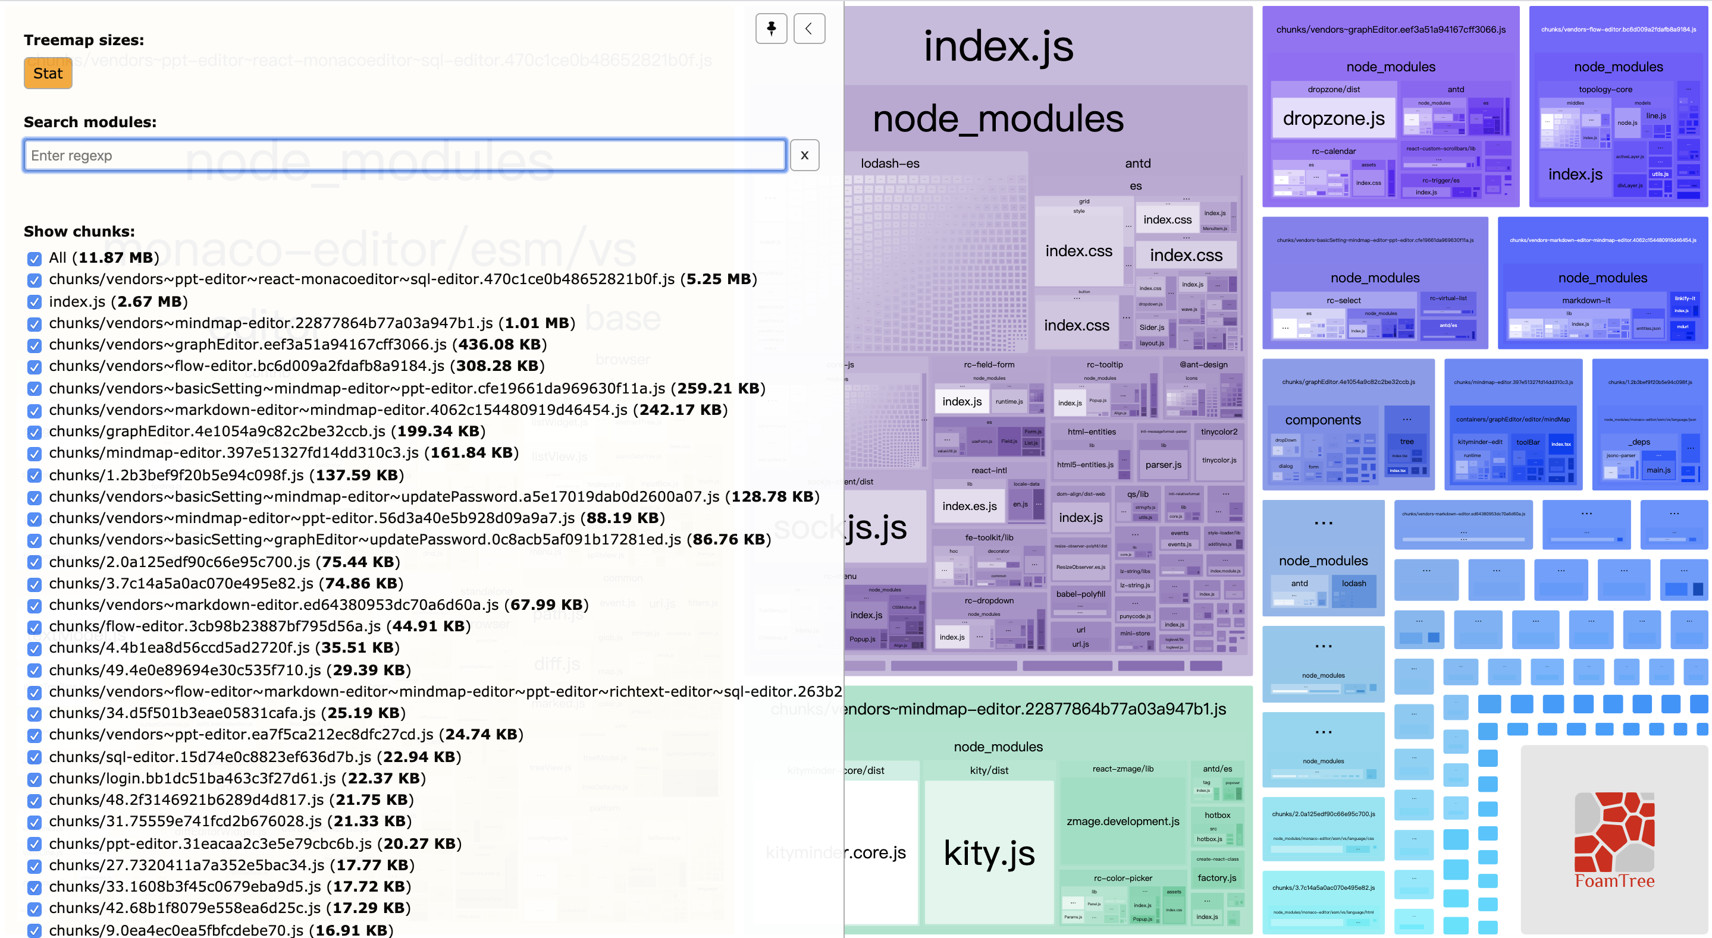This screenshot has height=938, width=1712.
Task: Toggle the index.js (2.67 MB) chunk checkbox
Action: point(35,302)
